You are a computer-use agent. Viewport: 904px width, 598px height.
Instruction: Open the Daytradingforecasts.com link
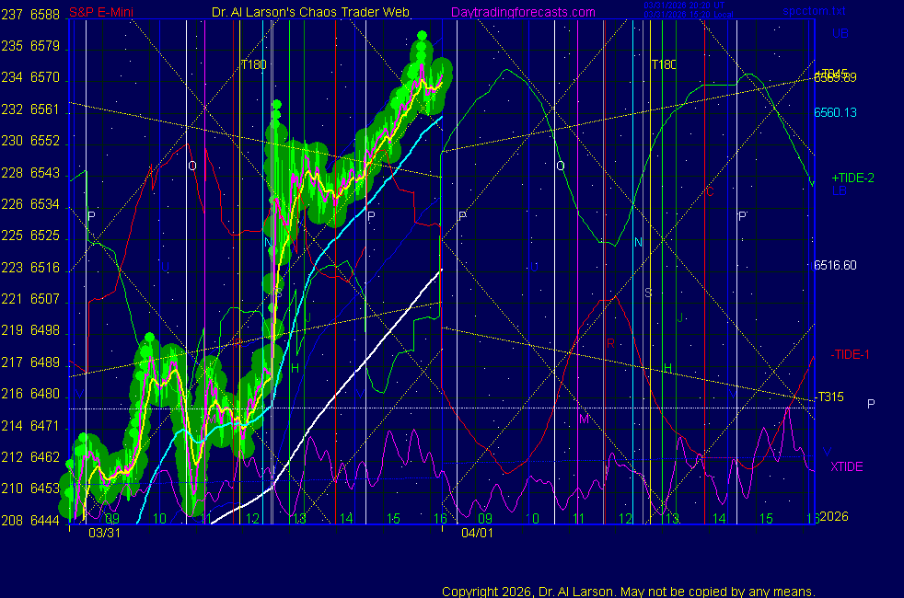(522, 12)
